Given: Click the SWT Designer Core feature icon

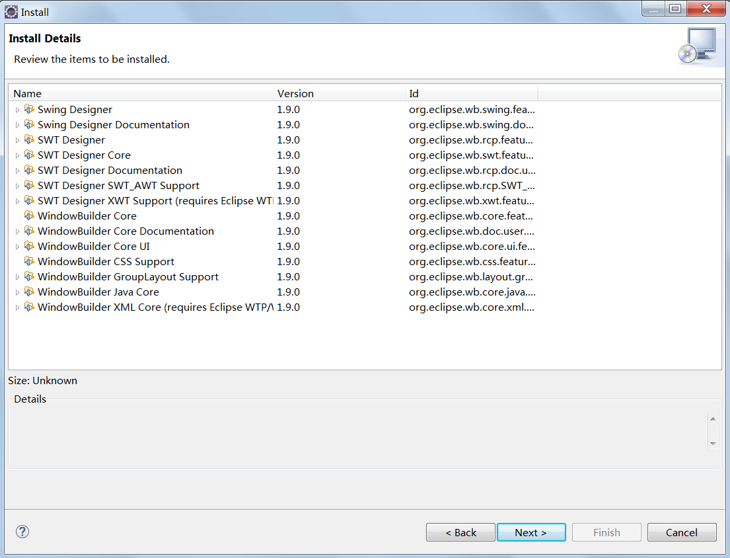Looking at the screenshot, I should point(29,155).
